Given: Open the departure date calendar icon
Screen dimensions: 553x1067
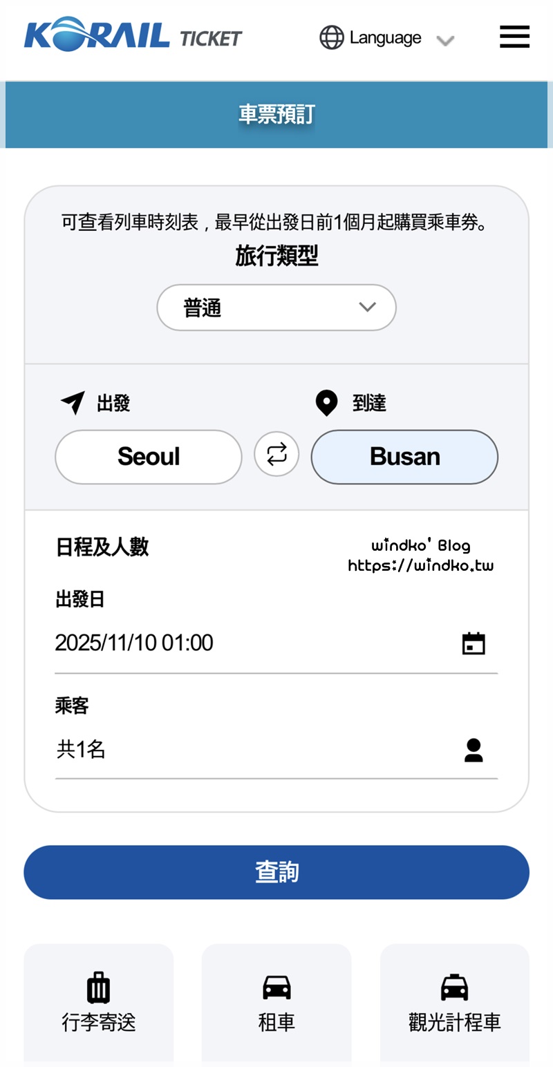Looking at the screenshot, I should pos(474,643).
